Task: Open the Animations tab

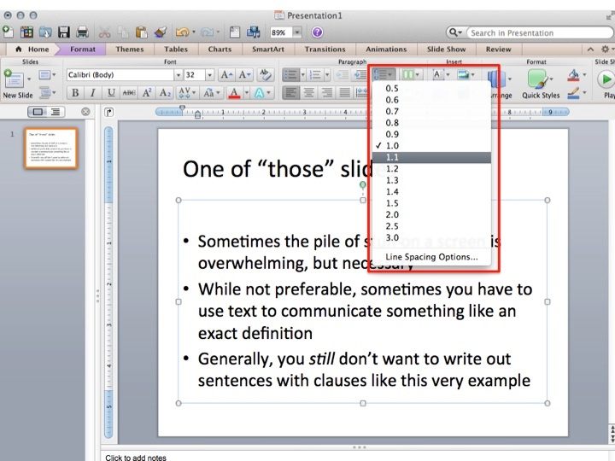Action: (386, 49)
